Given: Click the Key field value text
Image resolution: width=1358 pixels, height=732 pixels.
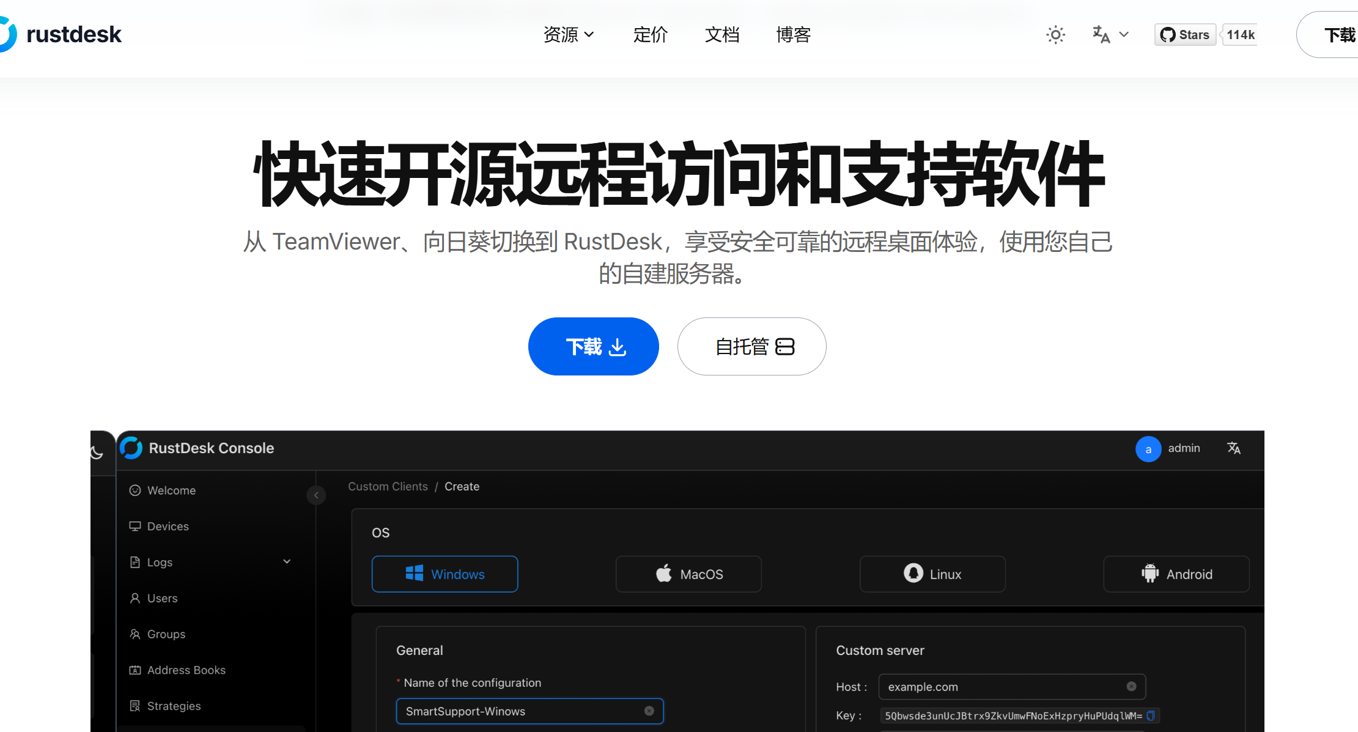Looking at the screenshot, I should point(1013,716).
